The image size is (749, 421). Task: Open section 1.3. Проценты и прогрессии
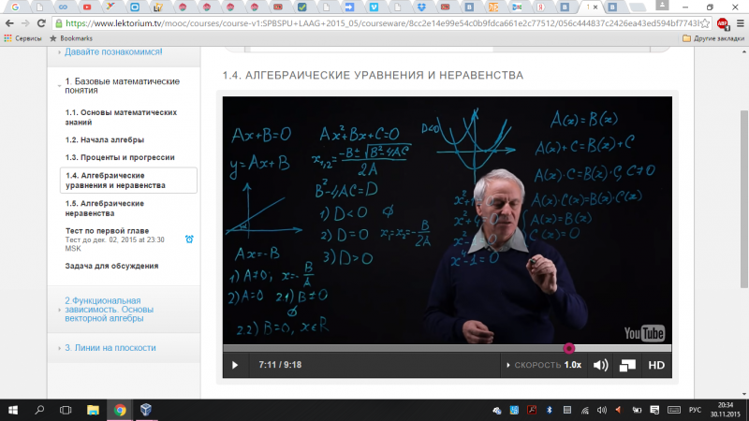(120, 157)
